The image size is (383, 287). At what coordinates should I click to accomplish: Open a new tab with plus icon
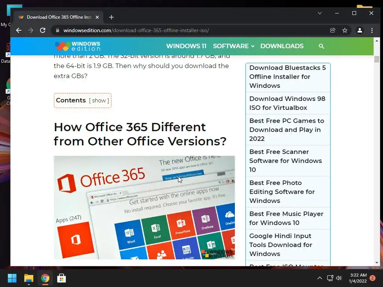[111, 17]
